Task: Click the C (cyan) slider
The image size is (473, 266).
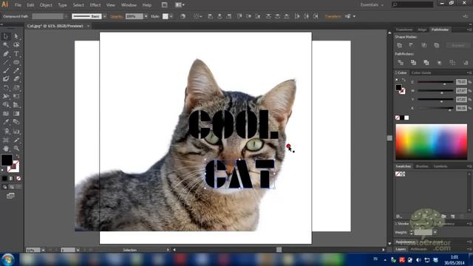Action: 435,82
